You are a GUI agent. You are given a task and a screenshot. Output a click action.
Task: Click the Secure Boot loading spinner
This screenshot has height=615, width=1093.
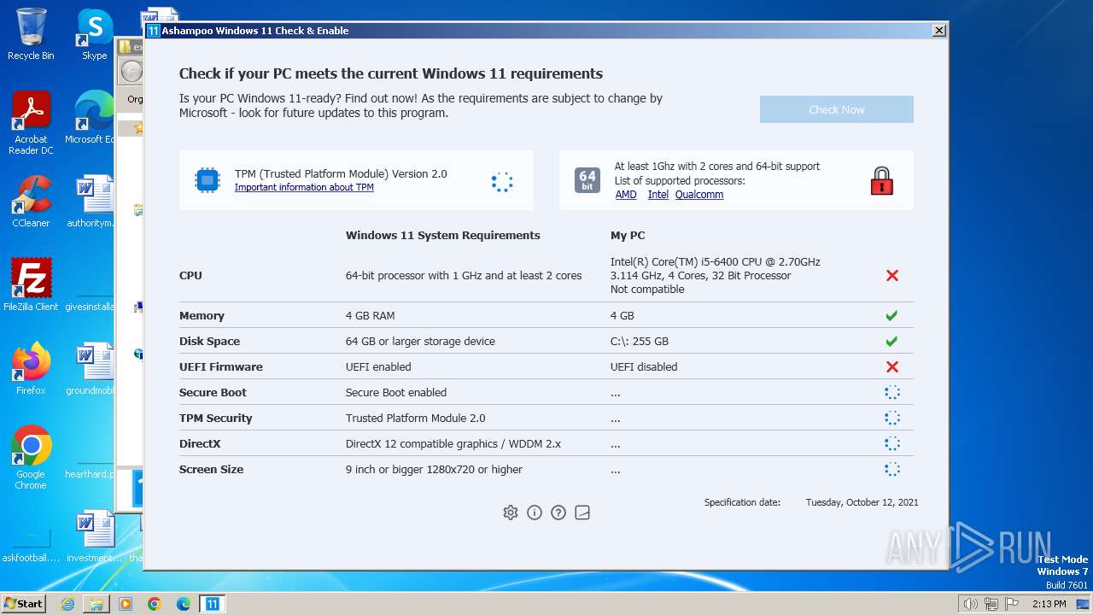pyautogui.click(x=892, y=392)
